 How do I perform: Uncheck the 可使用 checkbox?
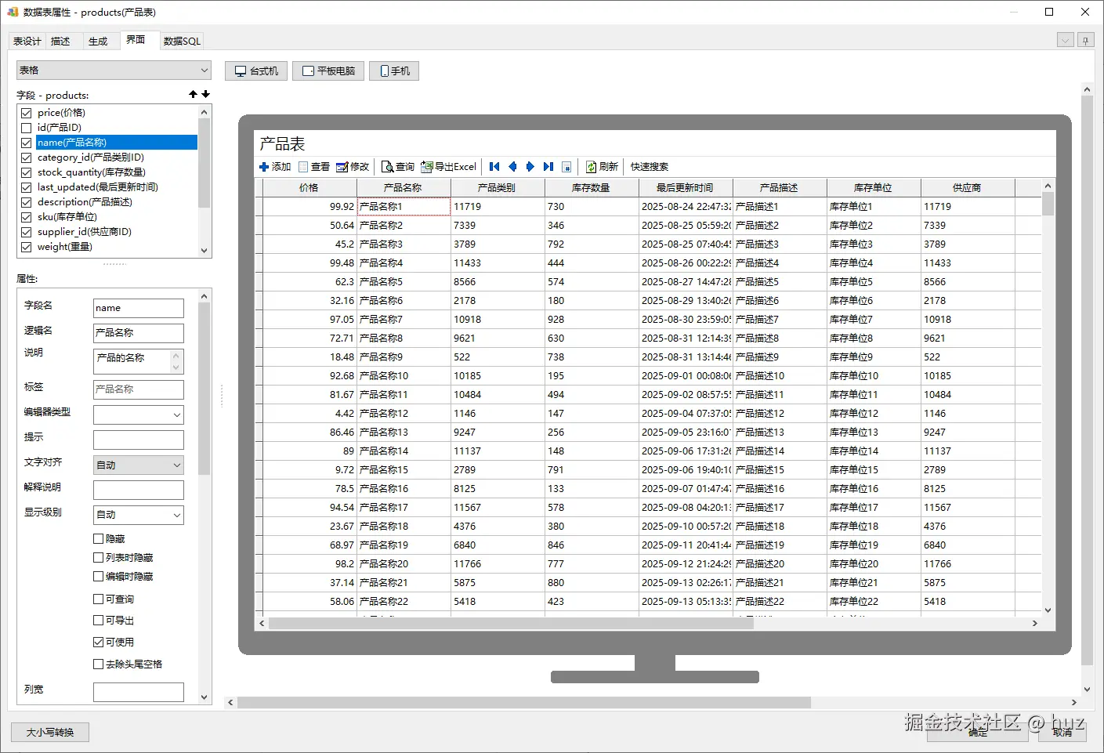click(99, 643)
